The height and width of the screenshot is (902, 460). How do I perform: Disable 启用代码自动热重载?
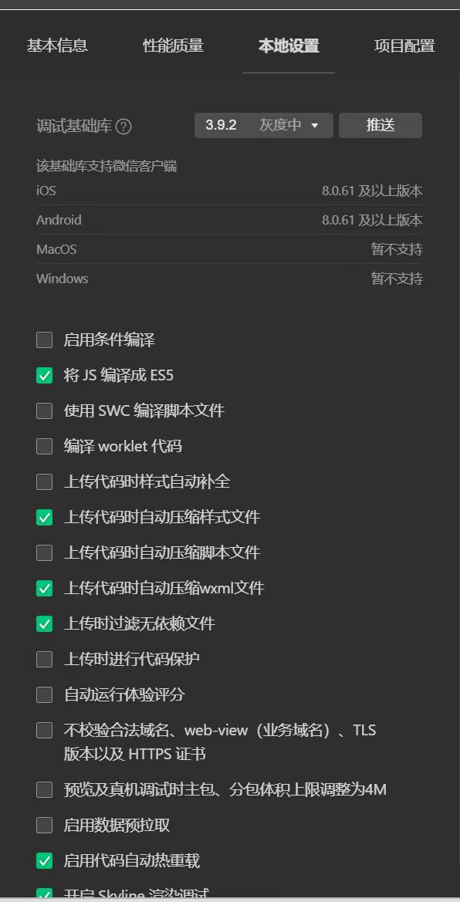coord(44,861)
